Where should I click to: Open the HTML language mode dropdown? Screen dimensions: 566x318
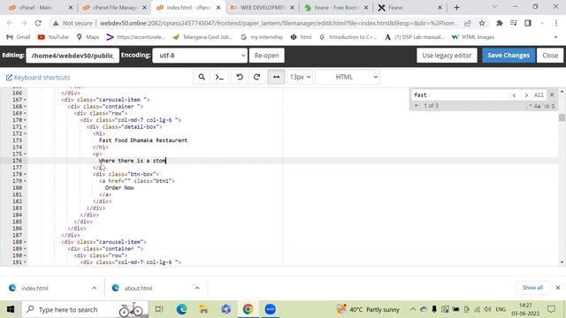(348, 77)
